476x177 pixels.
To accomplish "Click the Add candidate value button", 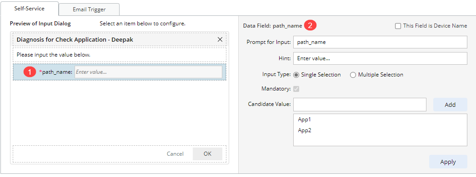I will pyautogui.click(x=450, y=105).
